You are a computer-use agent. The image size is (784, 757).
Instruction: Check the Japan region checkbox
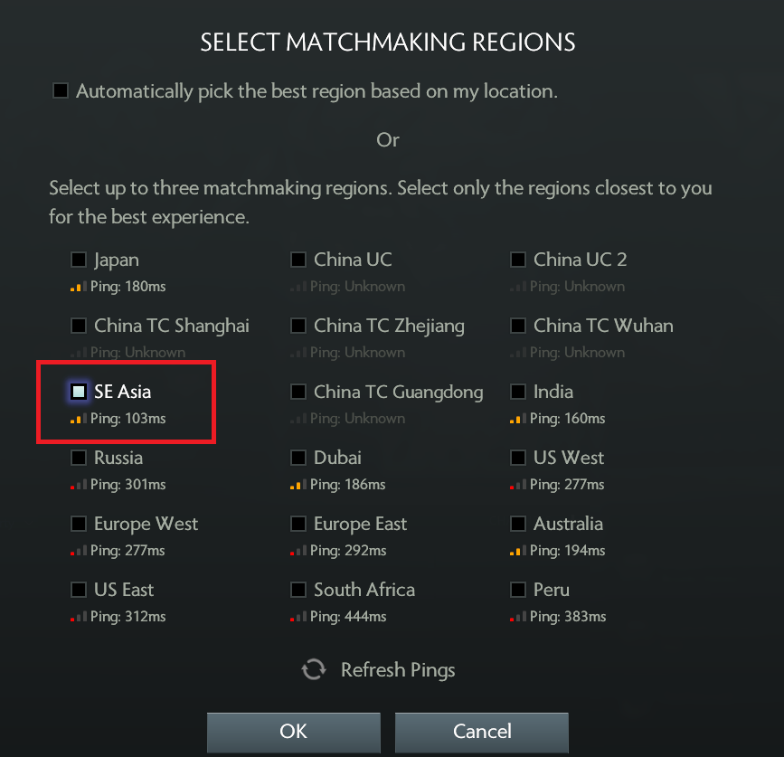click(x=79, y=260)
